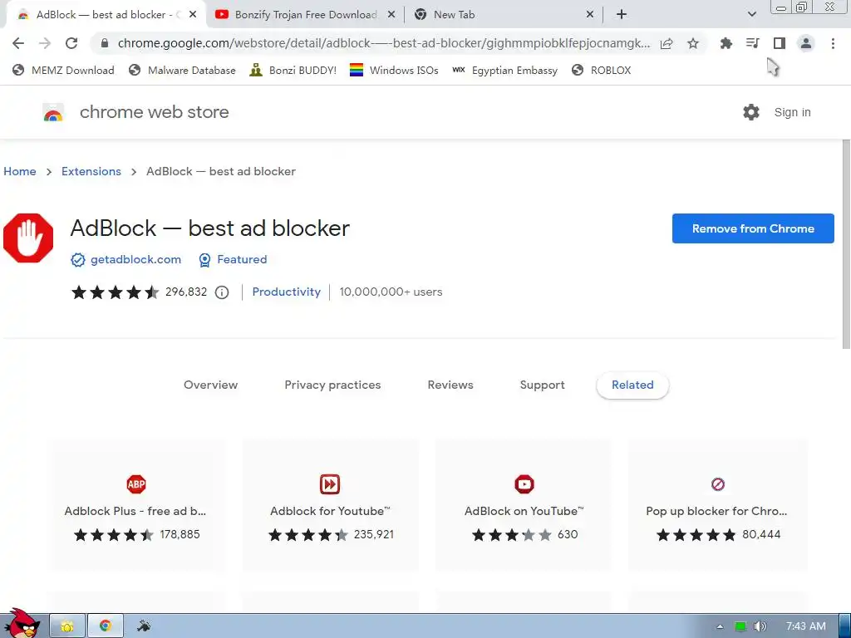Open the Reviews tab
Image resolution: width=851 pixels, height=638 pixels.
450,385
